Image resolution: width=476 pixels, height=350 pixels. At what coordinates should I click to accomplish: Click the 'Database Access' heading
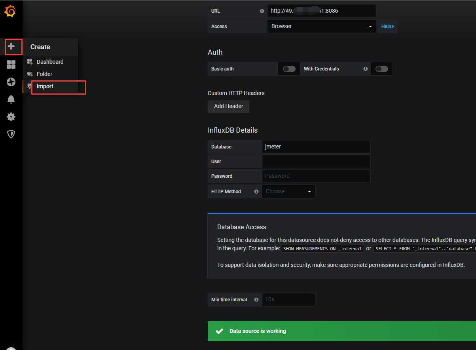pos(242,227)
